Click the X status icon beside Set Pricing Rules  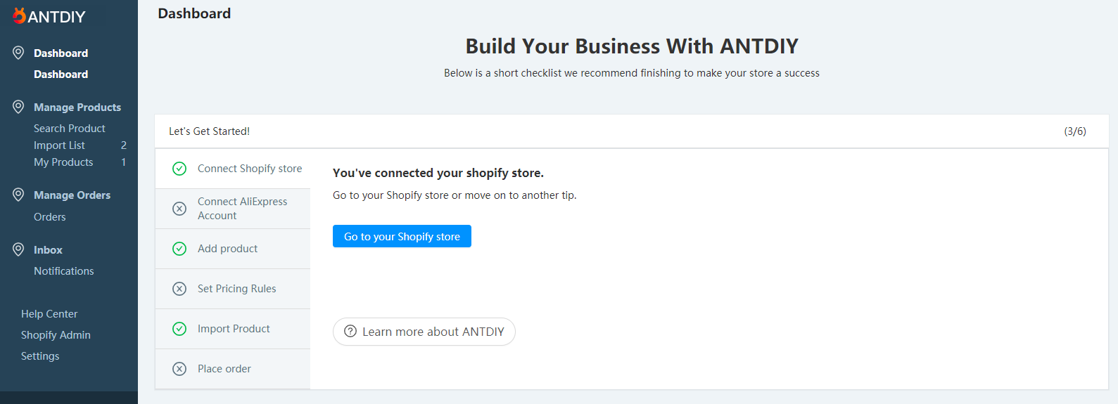(x=179, y=289)
